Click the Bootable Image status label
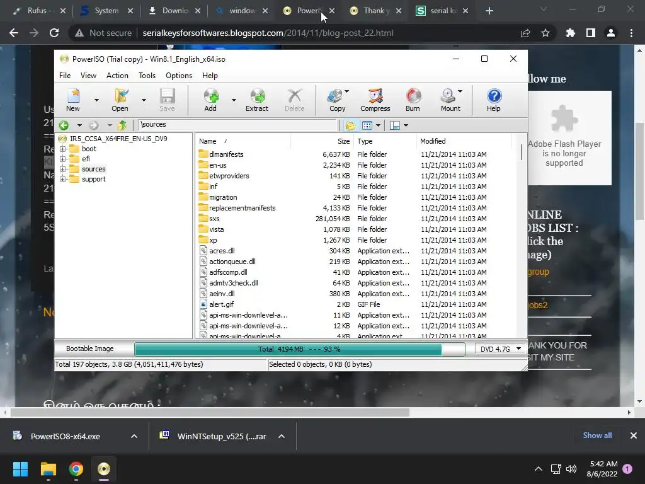 click(89, 349)
